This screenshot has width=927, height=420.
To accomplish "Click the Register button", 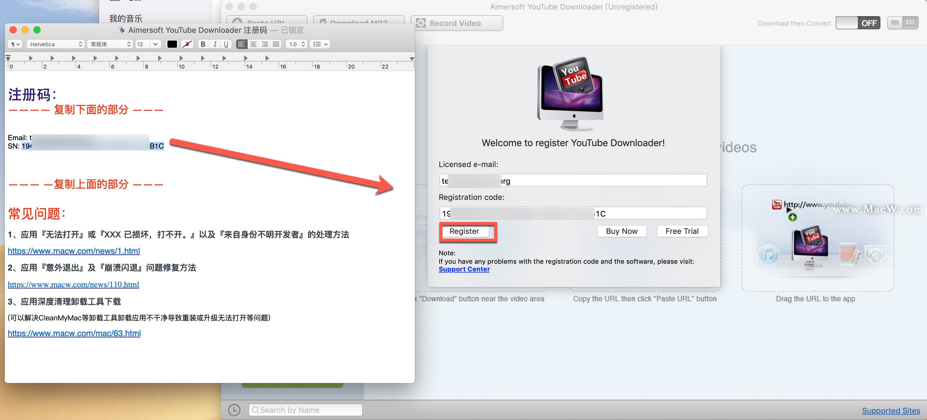I will pyautogui.click(x=464, y=231).
